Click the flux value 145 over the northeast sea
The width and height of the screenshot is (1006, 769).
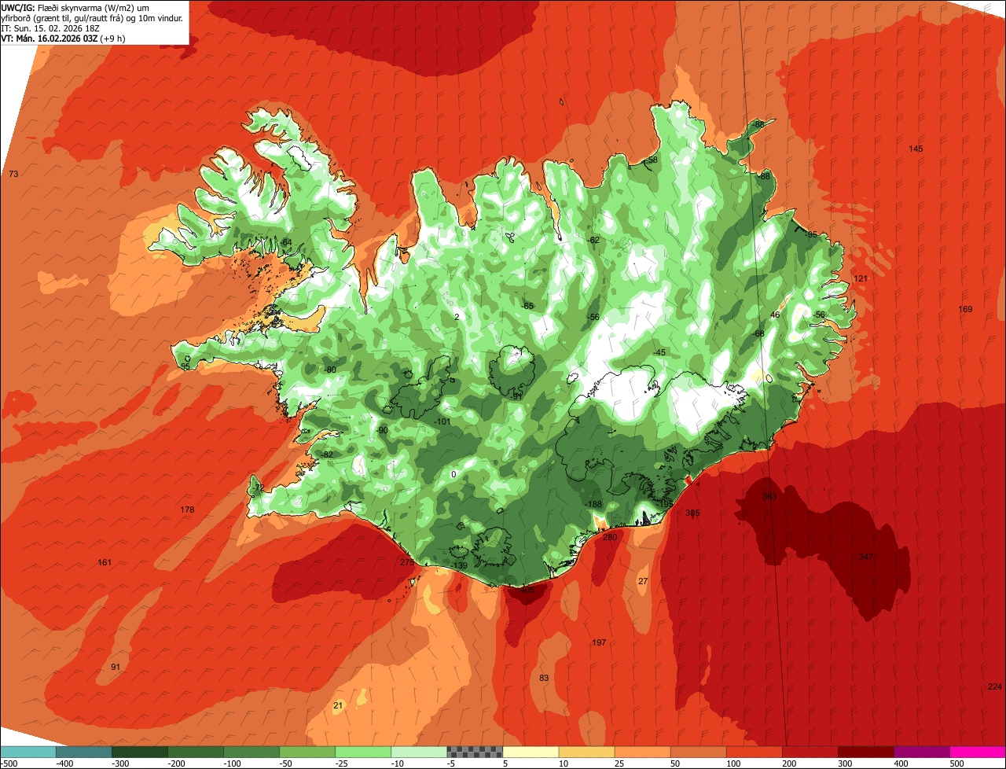point(916,149)
